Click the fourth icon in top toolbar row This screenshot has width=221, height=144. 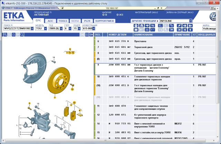(153, 26)
